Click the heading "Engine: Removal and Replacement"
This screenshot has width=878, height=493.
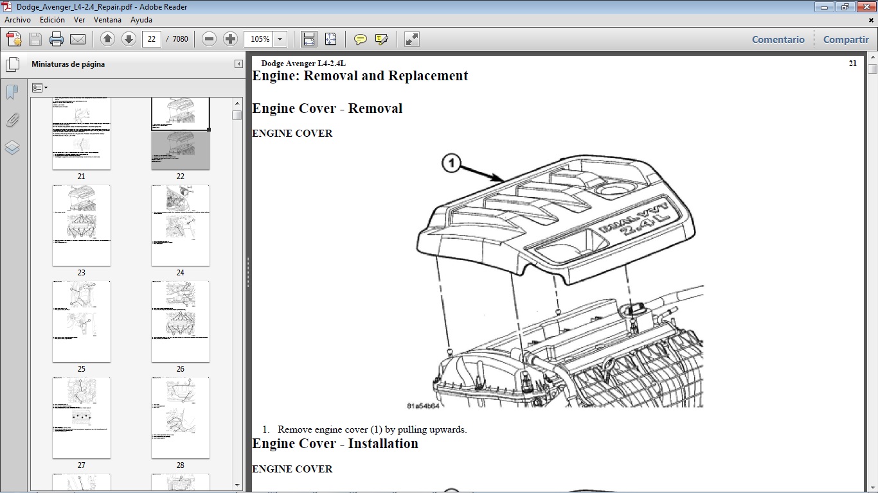point(360,76)
